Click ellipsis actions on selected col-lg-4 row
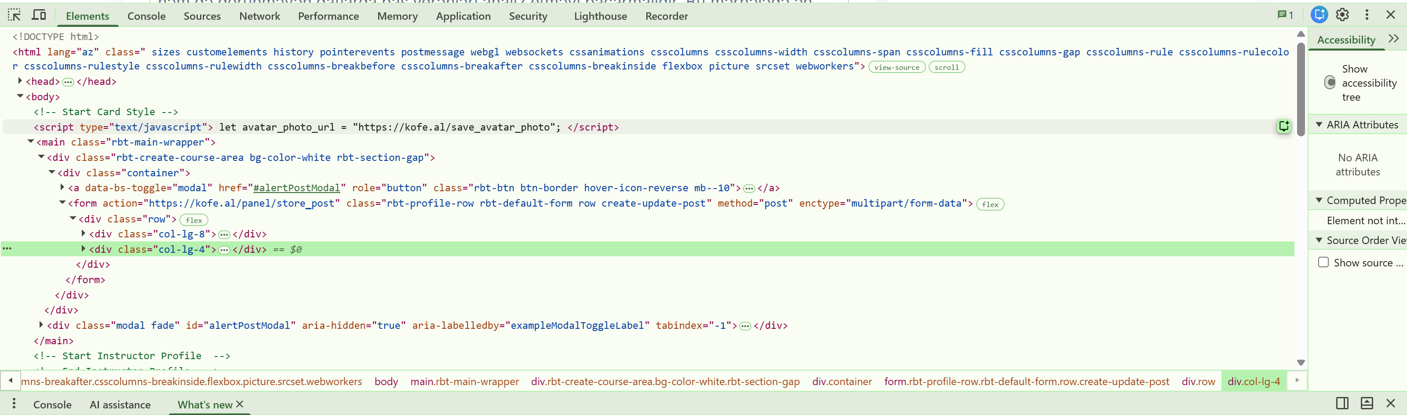 click(x=7, y=249)
